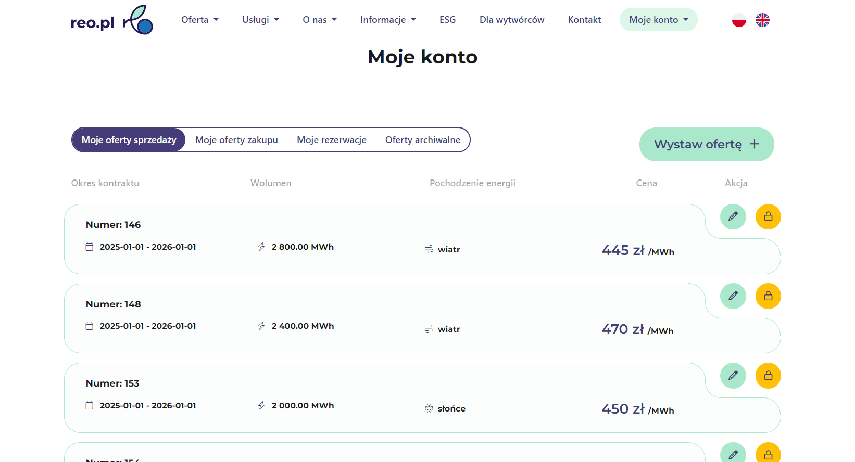Click the edit pencil icon for offer 146
855x462 pixels.
point(733,216)
